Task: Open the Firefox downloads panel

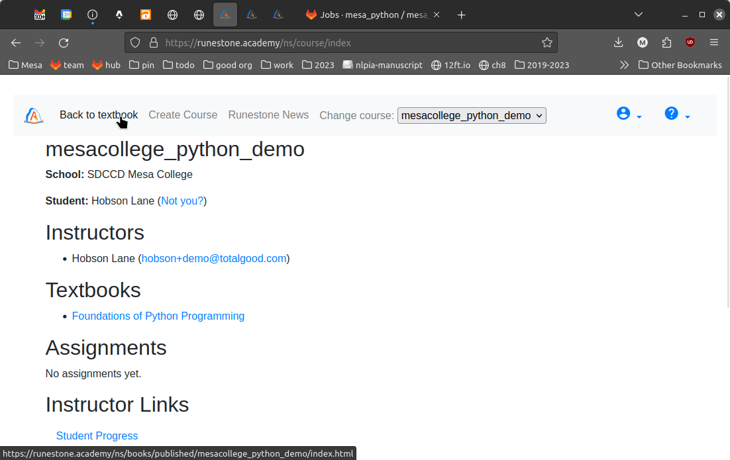Action: 618,43
